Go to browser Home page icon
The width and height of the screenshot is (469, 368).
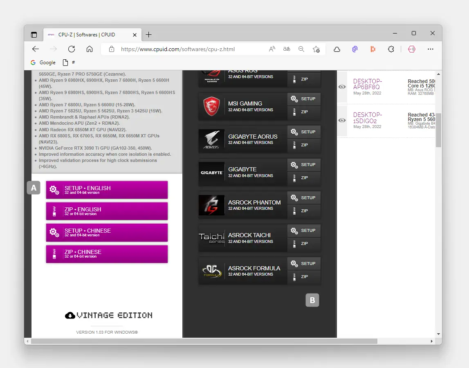(x=90, y=49)
